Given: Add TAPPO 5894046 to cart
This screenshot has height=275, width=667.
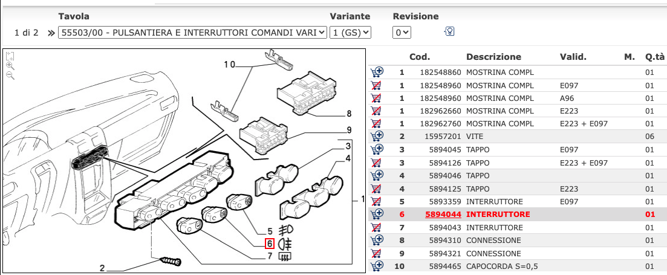Looking at the screenshot, I should pyautogui.click(x=376, y=175).
